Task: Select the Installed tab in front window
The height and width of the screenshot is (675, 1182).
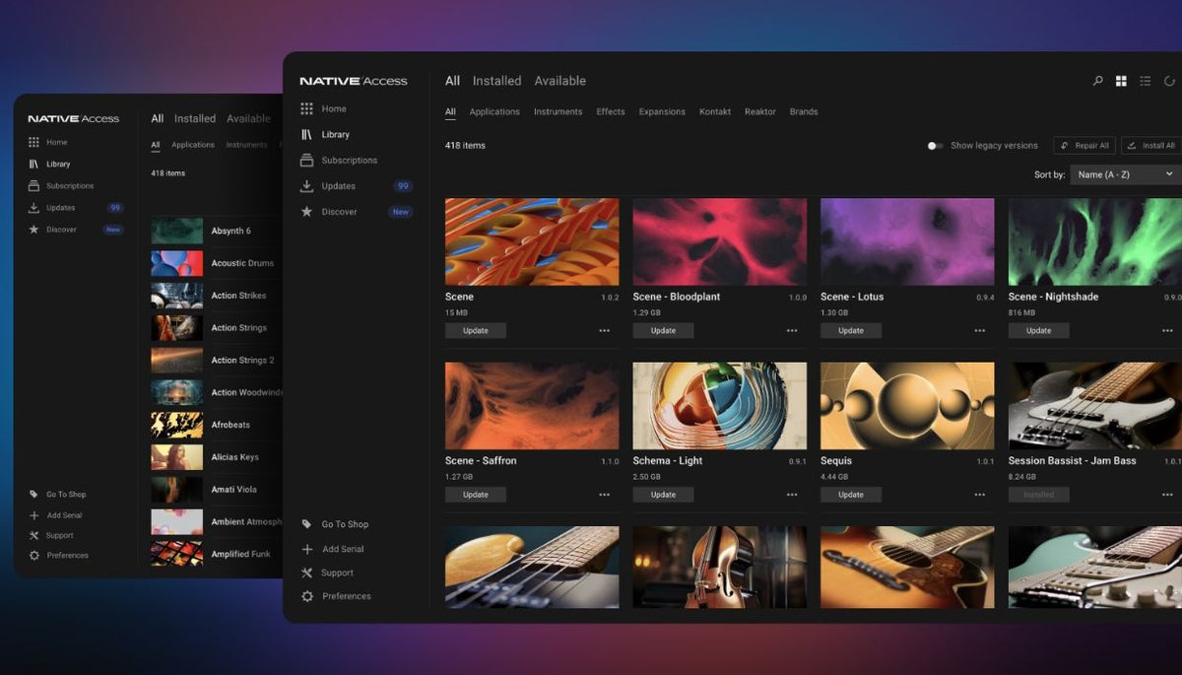Action: pos(496,81)
